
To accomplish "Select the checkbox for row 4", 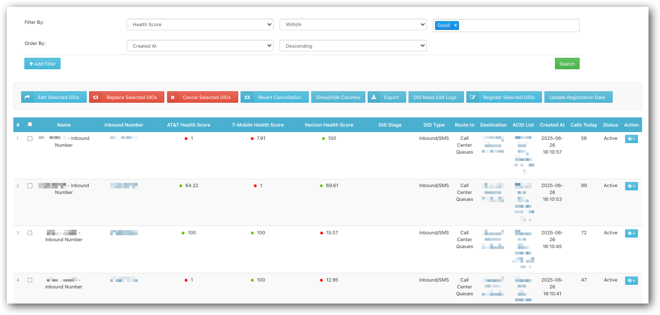I will click(30, 280).
